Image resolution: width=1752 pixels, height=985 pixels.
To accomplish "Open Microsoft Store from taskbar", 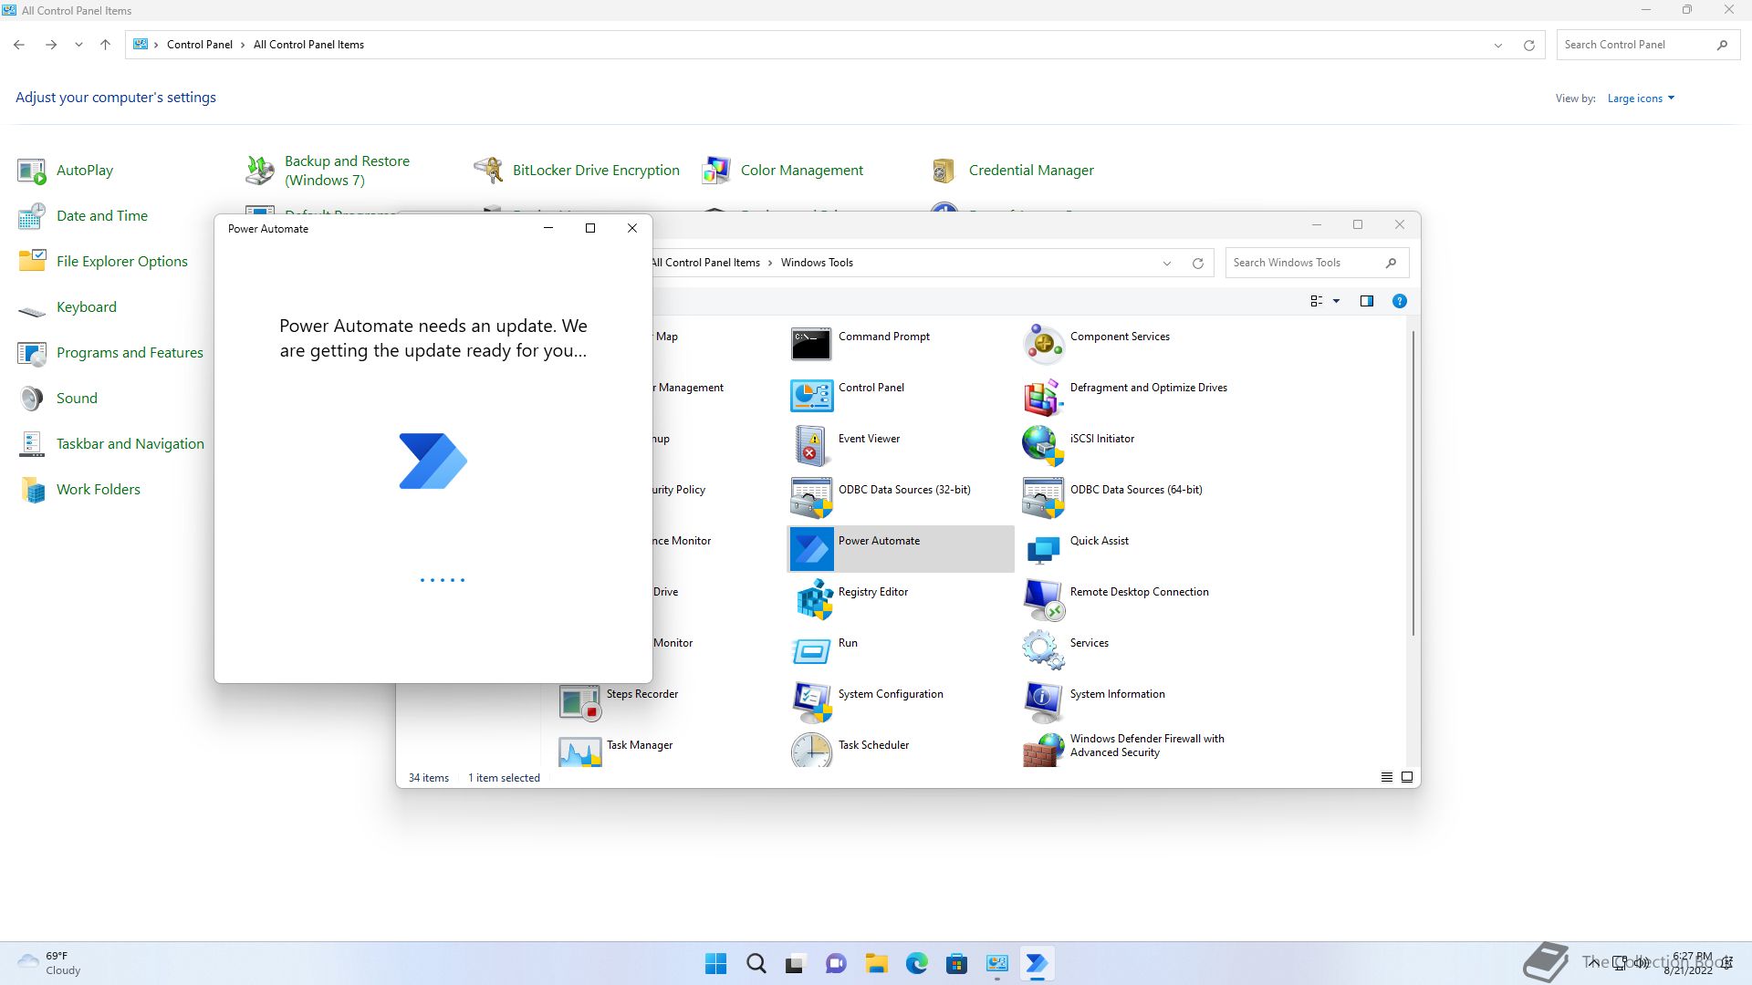I will click(x=956, y=963).
